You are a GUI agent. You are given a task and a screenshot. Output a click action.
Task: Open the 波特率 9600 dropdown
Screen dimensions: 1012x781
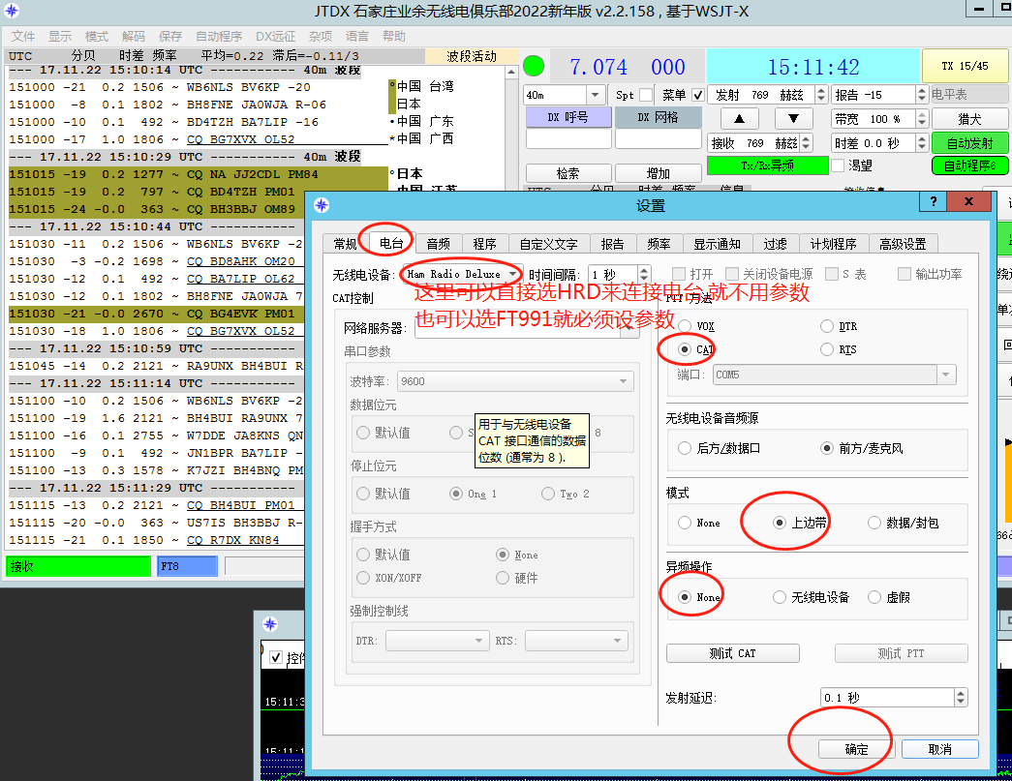[515, 381]
